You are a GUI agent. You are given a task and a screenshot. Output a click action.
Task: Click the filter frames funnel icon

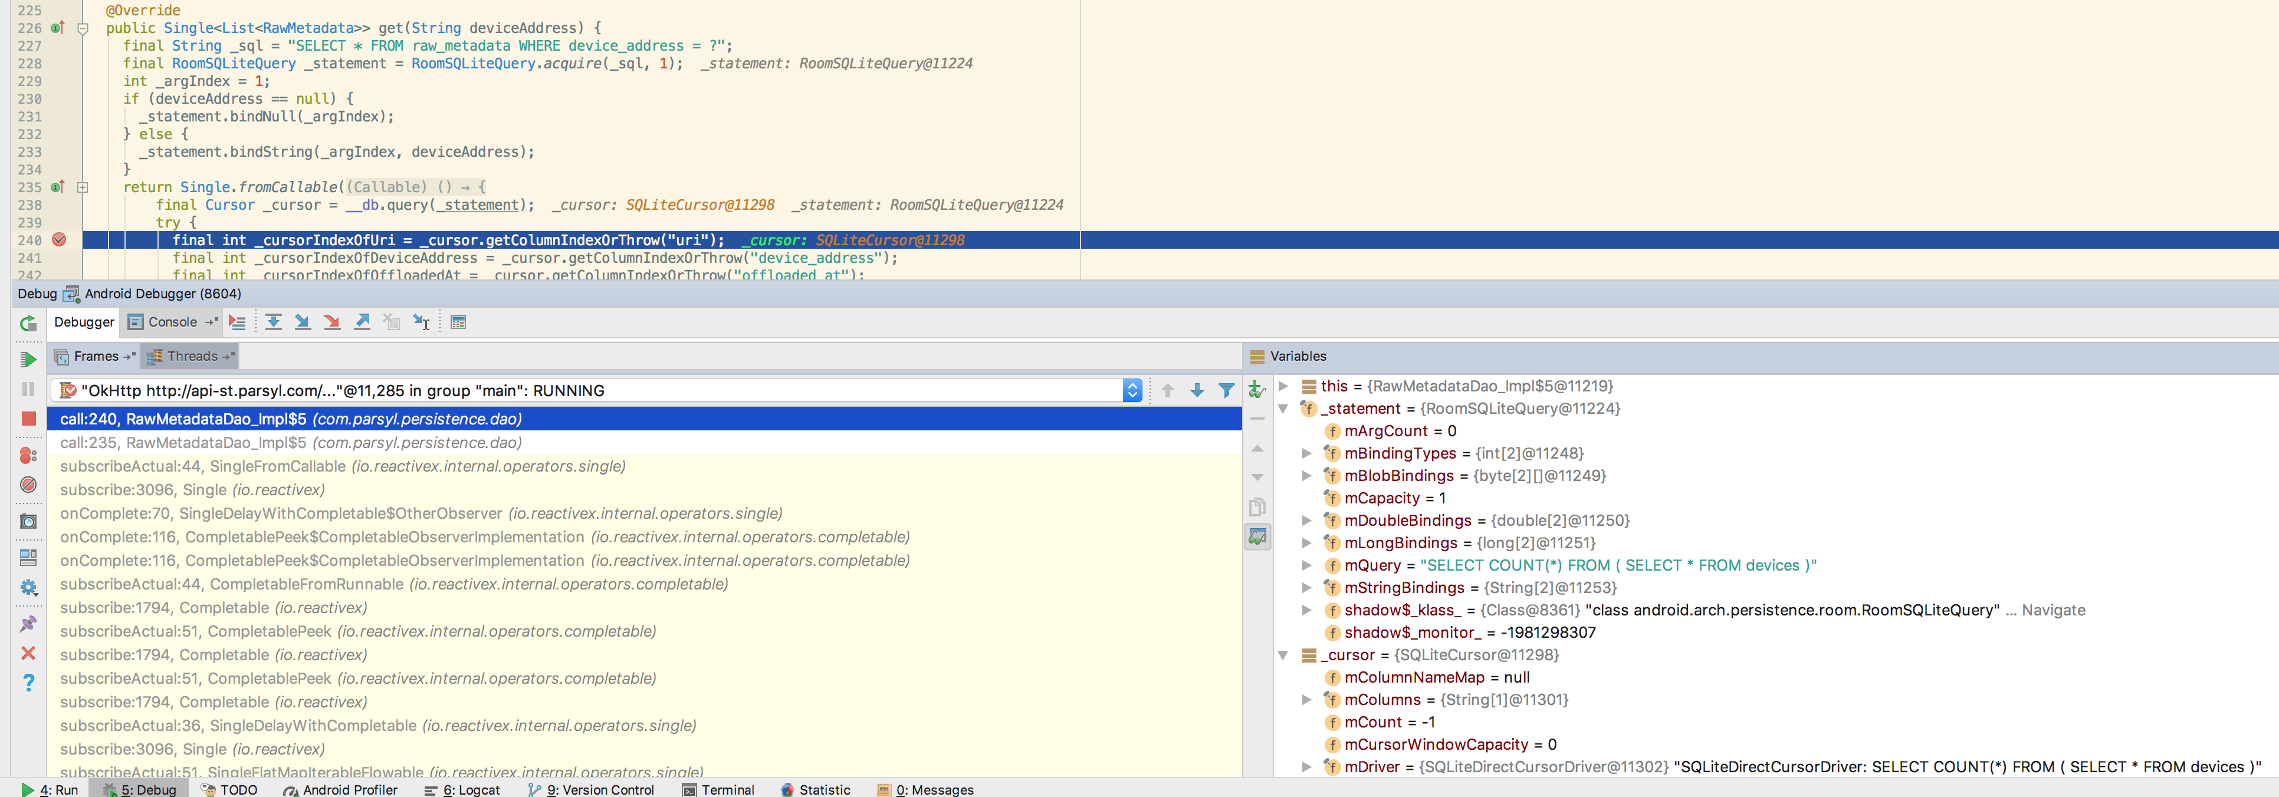point(1226,390)
